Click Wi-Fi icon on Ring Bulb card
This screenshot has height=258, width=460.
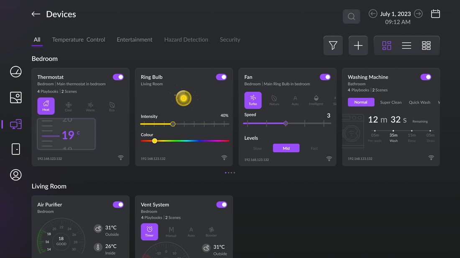[224, 157]
